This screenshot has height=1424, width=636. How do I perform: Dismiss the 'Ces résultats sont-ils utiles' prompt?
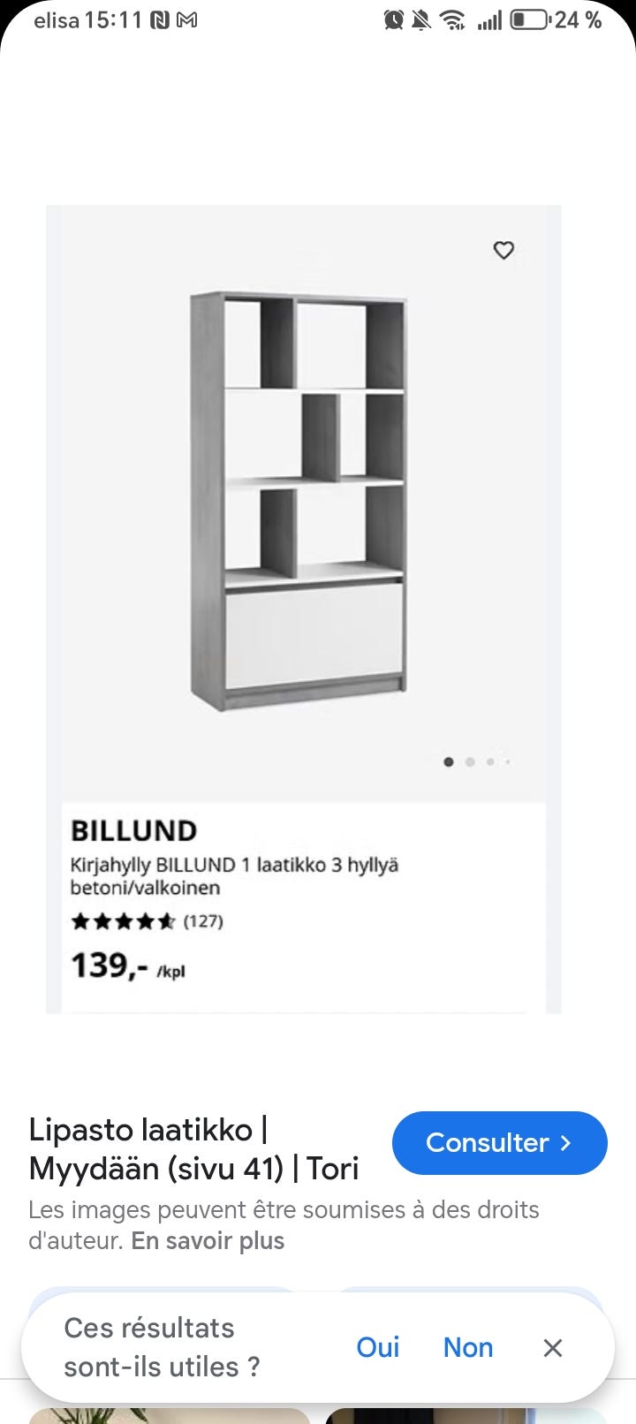pos(553,1348)
